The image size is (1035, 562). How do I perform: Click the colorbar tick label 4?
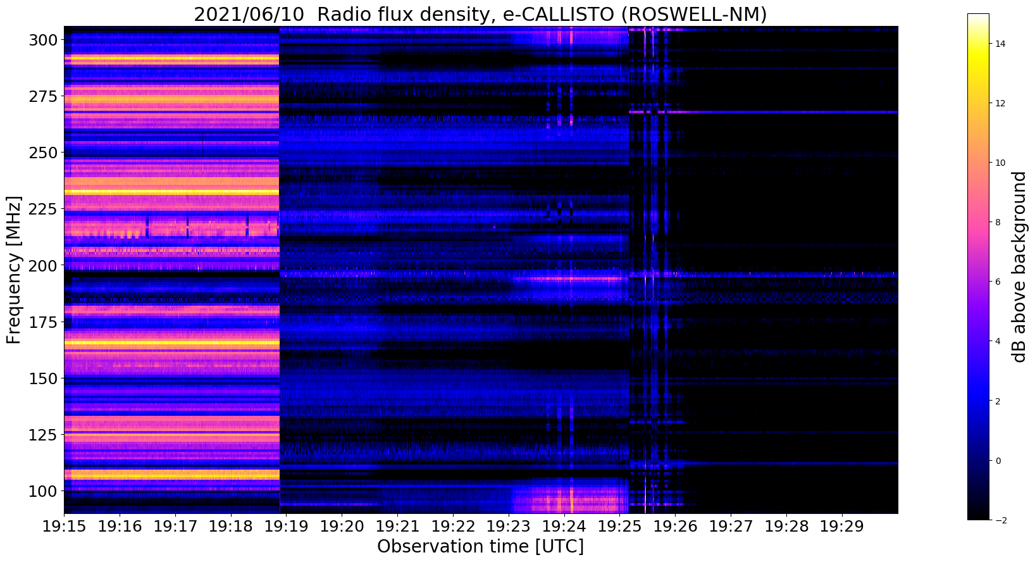point(999,341)
